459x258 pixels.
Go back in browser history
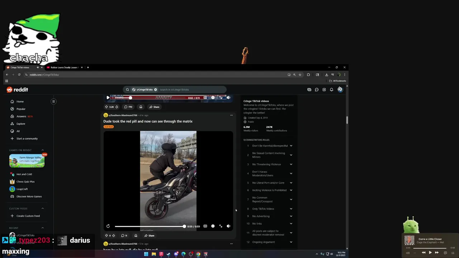[x=7, y=75]
